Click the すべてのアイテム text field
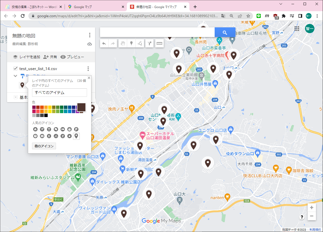 point(59,93)
